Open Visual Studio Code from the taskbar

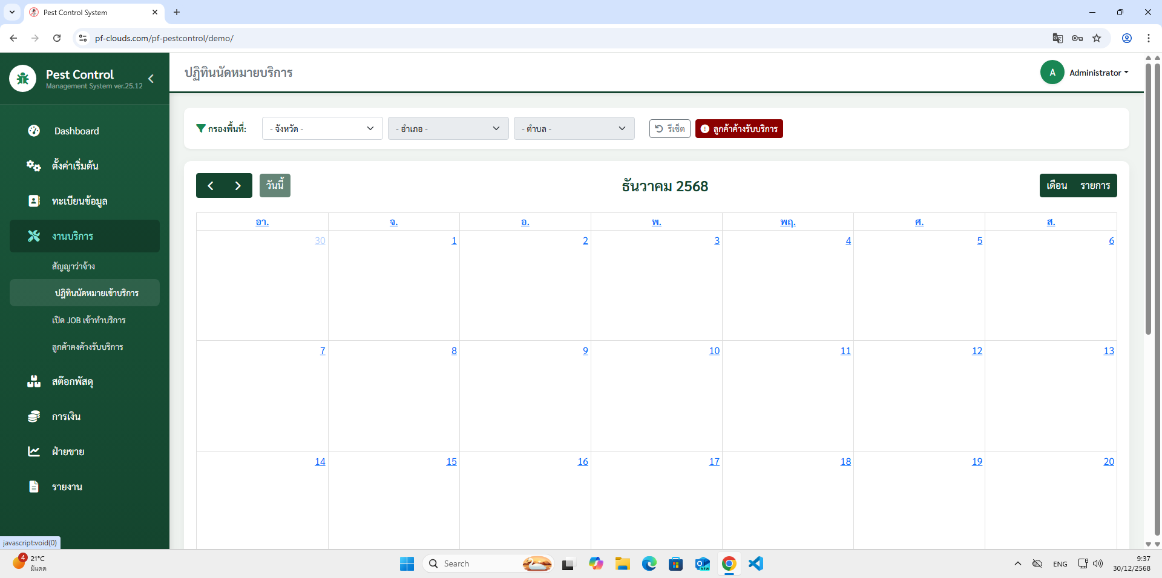coord(755,563)
